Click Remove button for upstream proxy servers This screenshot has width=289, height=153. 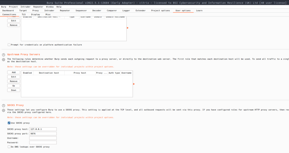(x=14, y=81)
